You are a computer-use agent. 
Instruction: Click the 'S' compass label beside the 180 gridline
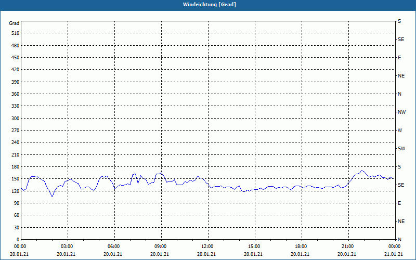(399, 167)
